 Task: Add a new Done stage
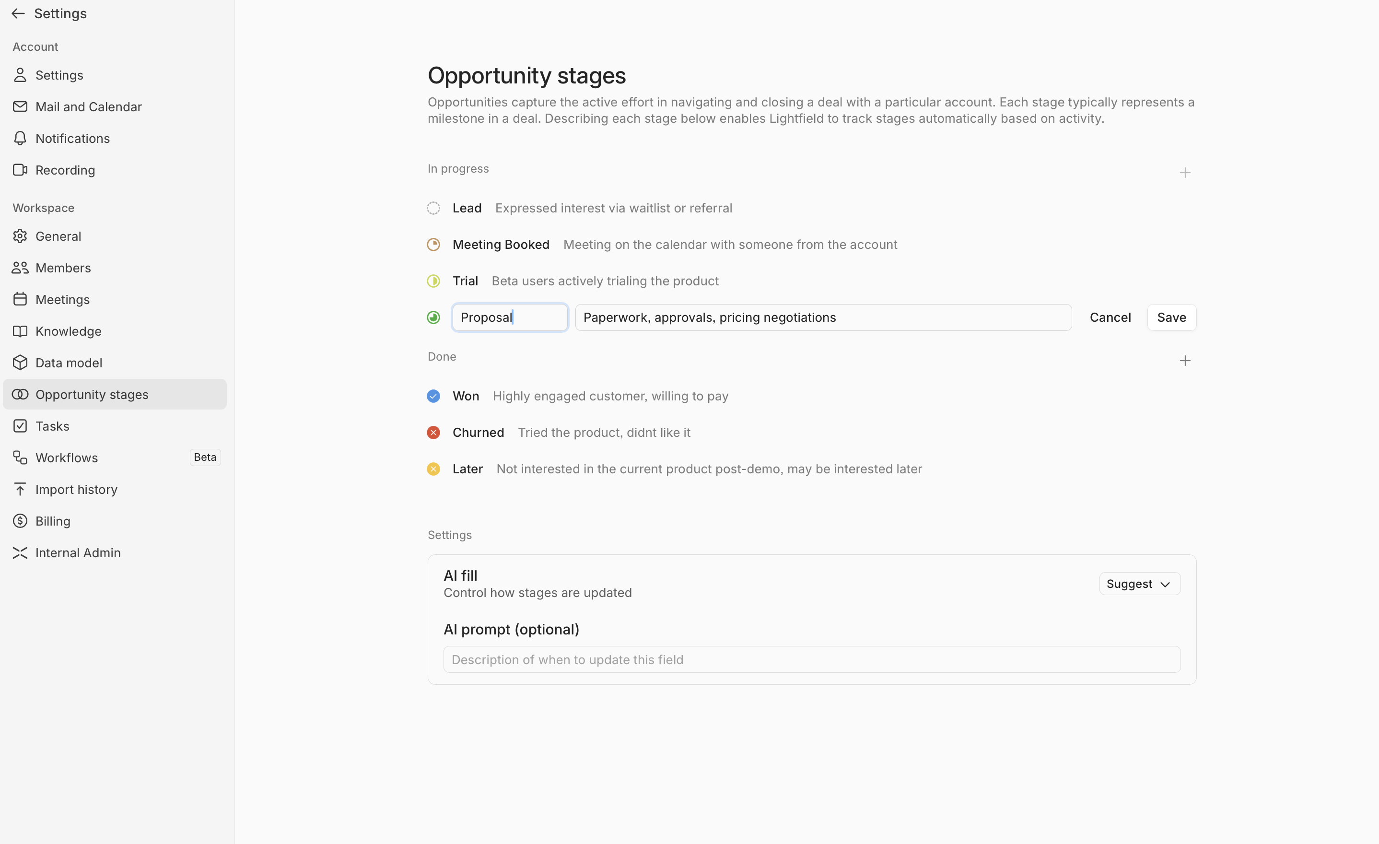[1185, 361]
